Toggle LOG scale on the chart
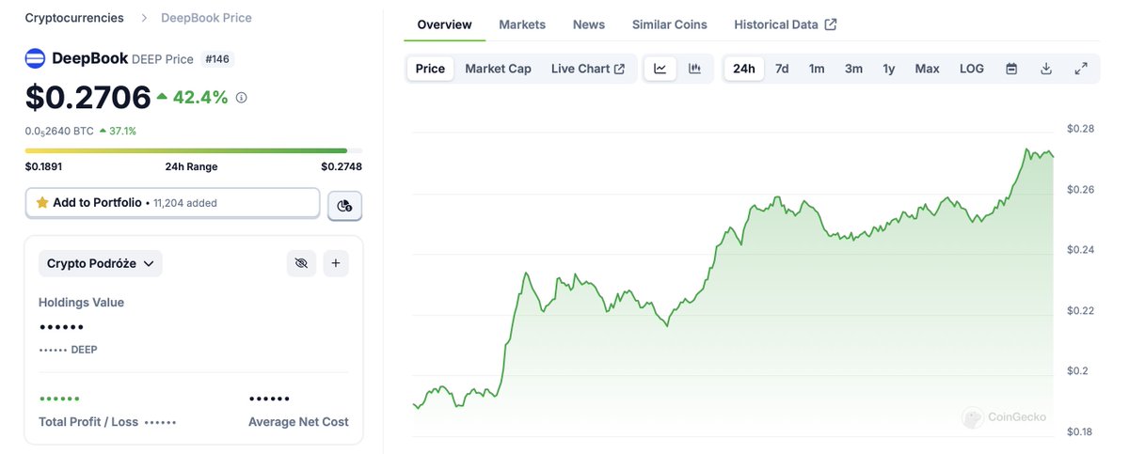 972,69
